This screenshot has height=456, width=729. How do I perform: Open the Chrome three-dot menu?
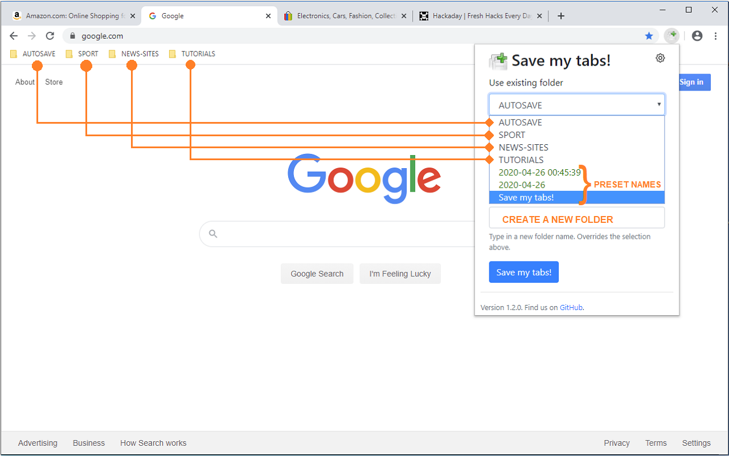pyautogui.click(x=715, y=36)
